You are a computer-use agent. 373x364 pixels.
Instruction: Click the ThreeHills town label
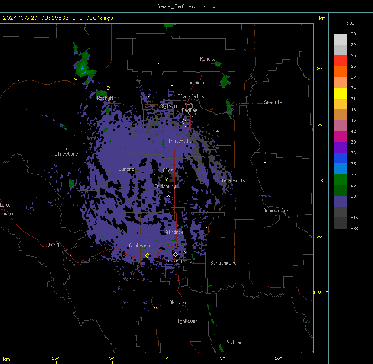232,181
